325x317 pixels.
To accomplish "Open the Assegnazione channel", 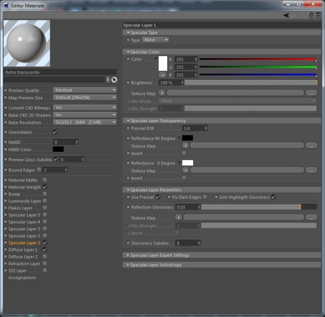I will (22, 277).
